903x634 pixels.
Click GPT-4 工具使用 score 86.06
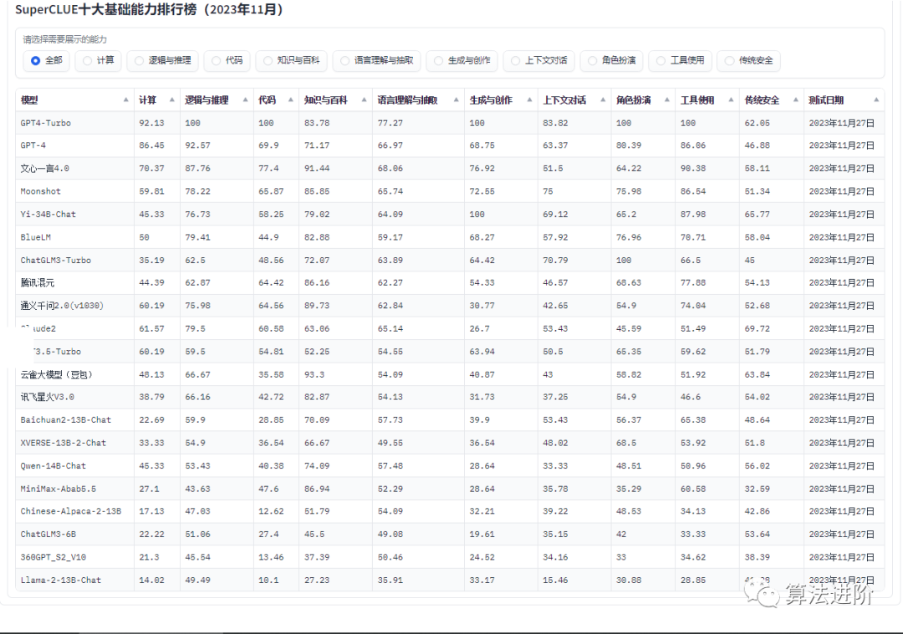pyautogui.click(x=693, y=145)
